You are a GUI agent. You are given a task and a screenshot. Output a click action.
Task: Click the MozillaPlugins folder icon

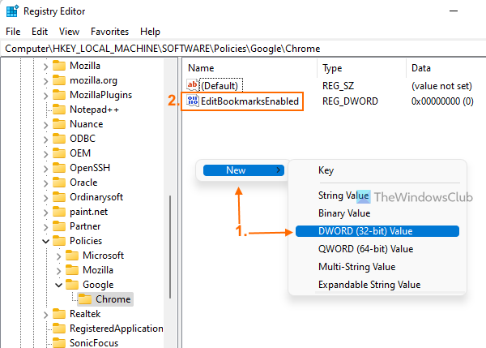59,95
